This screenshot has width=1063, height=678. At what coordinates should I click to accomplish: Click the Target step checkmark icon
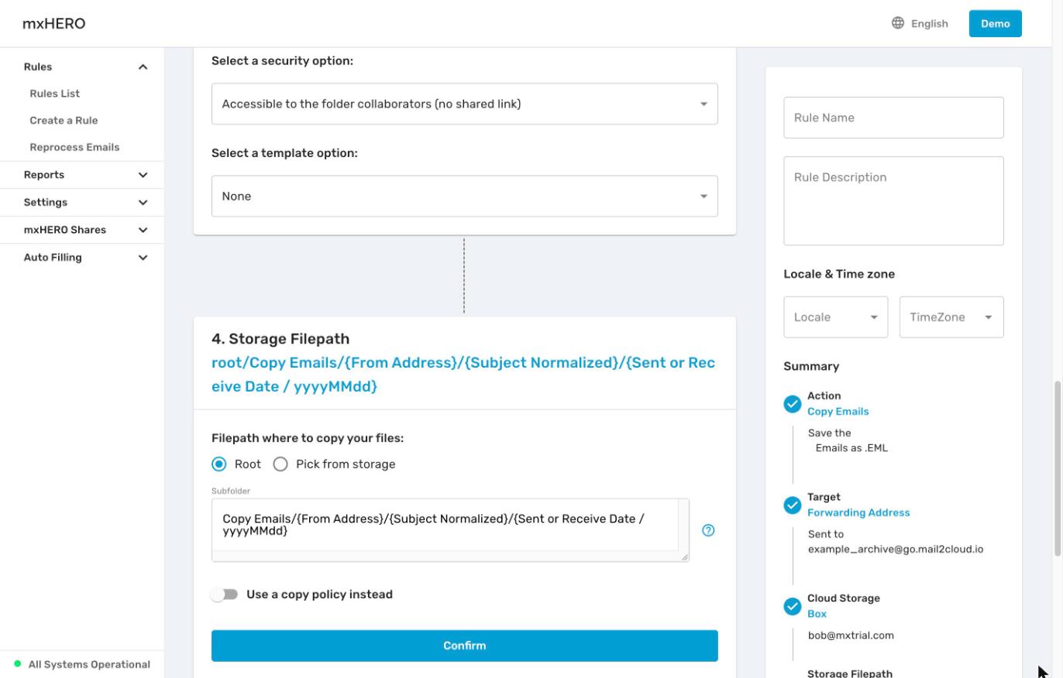[x=792, y=505]
